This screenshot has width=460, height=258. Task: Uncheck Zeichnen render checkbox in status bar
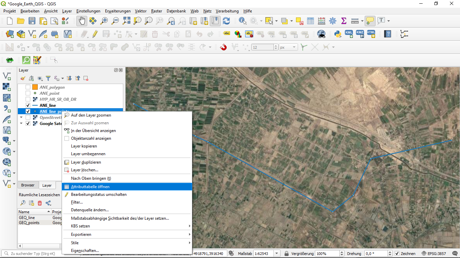(397, 253)
